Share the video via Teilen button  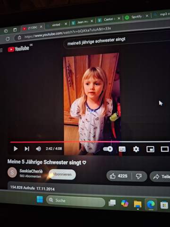pos(160,177)
